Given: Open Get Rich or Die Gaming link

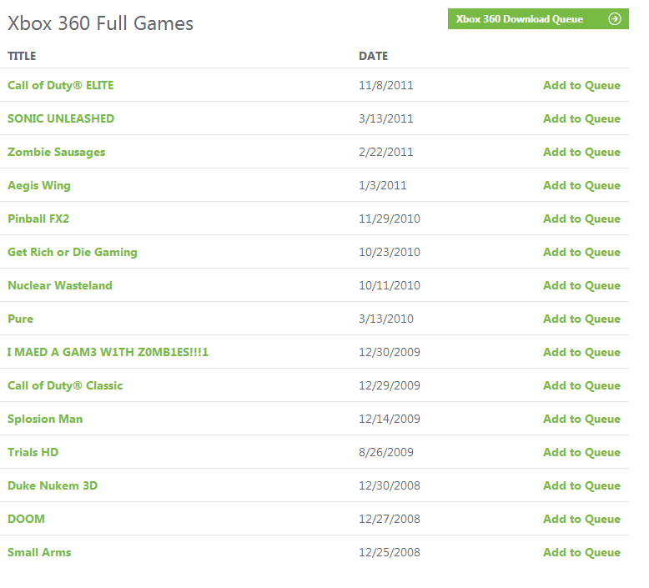Looking at the screenshot, I should [73, 253].
